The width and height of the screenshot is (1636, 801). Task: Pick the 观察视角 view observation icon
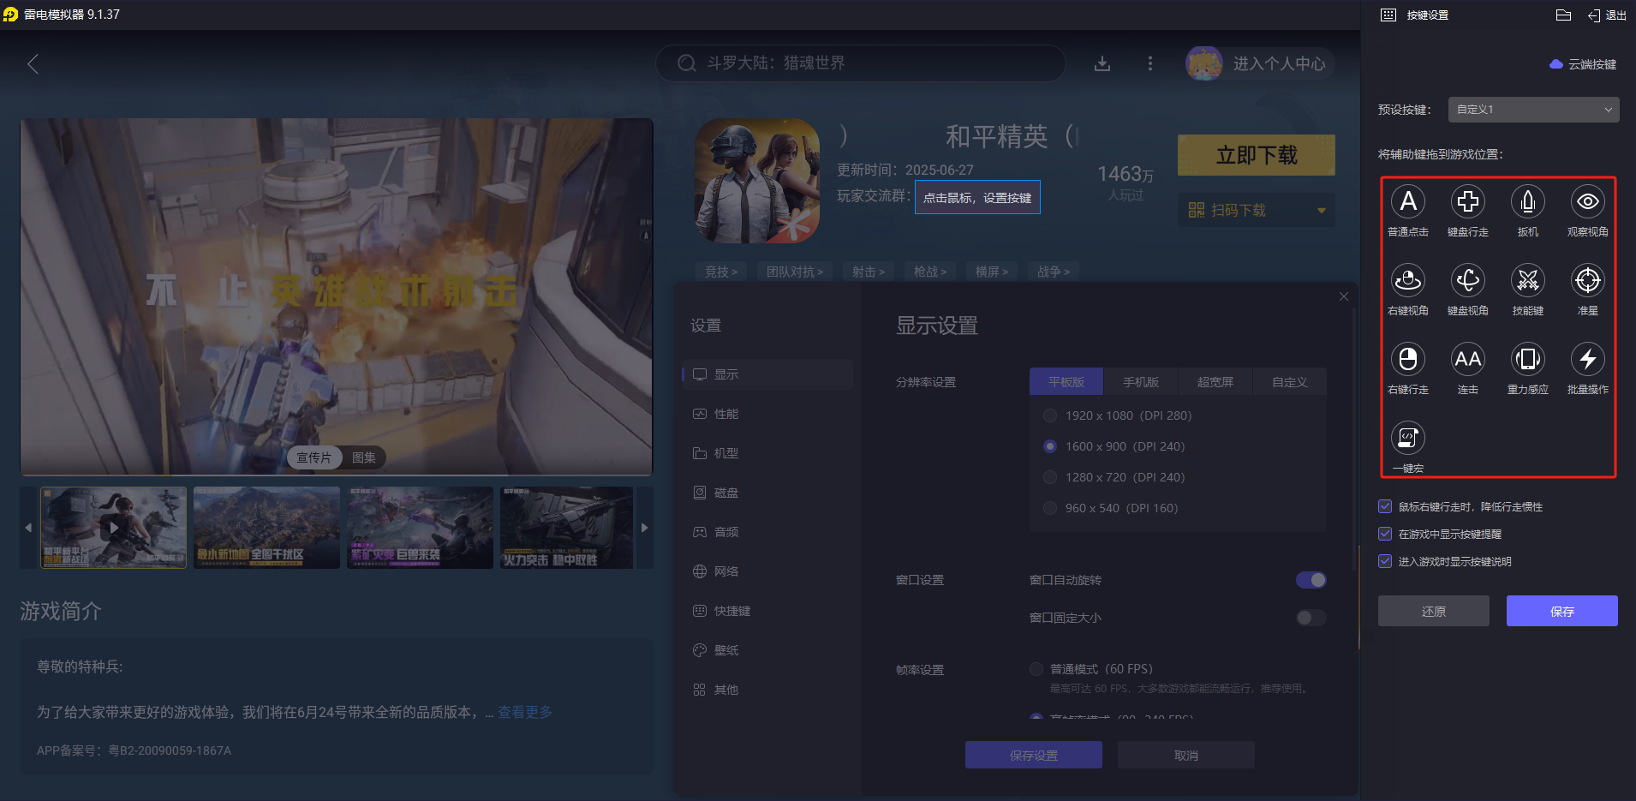click(1586, 202)
